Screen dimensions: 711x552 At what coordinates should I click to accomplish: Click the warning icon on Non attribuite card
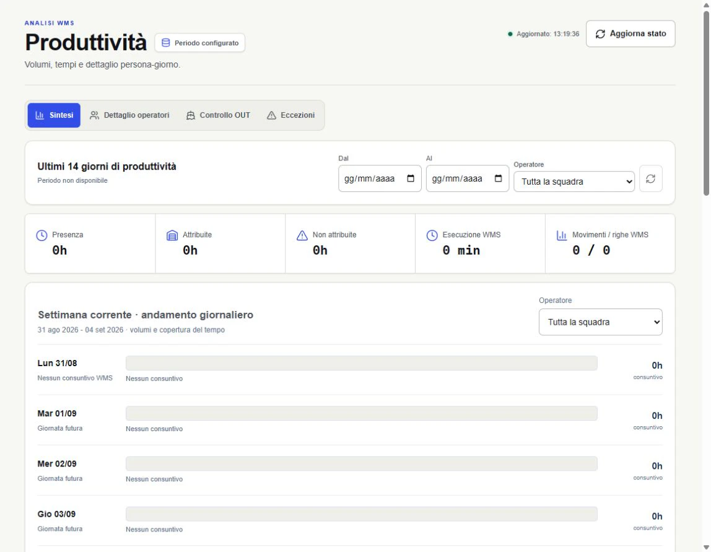(302, 235)
